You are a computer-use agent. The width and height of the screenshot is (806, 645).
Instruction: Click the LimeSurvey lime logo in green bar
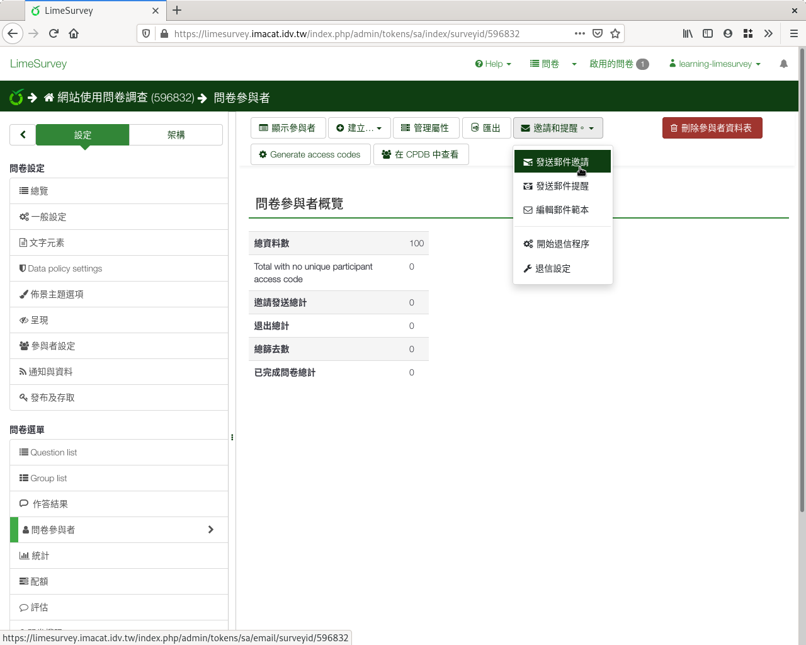(16, 97)
